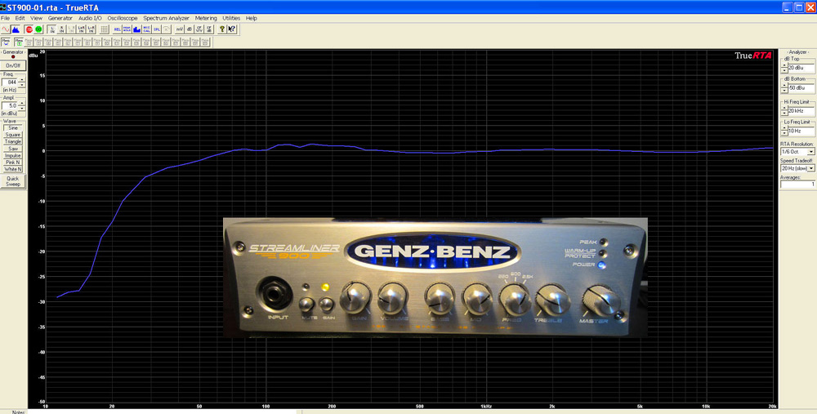Viewport: 817px width, 414px height.
Task: Click the SPL toolbar icon
Action: click(x=157, y=29)
